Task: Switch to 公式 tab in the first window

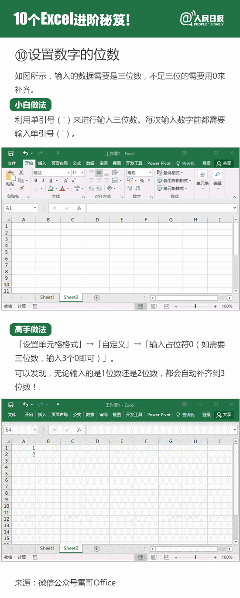Action: click(x=77, y=163)
